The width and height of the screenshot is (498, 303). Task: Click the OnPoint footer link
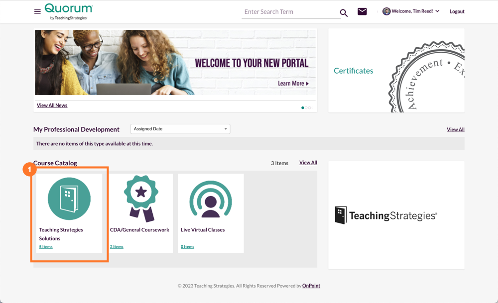pos(311,286)
